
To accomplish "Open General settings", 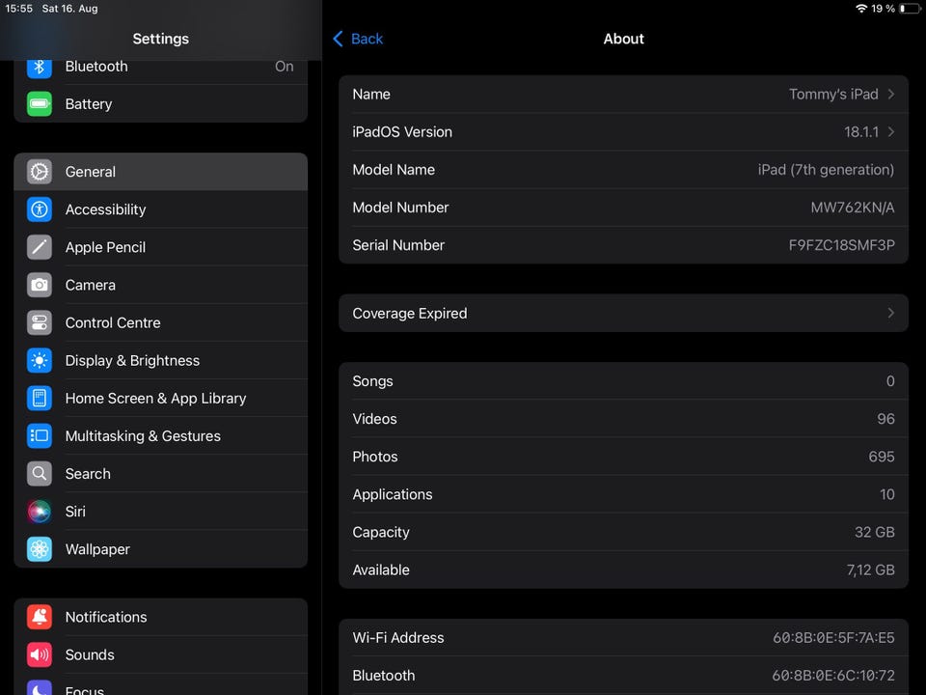I will tap(161, 172).
